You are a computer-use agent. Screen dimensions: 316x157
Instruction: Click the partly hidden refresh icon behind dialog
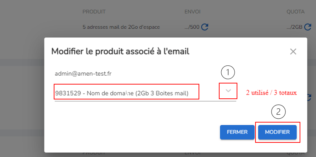pos(309,98)
